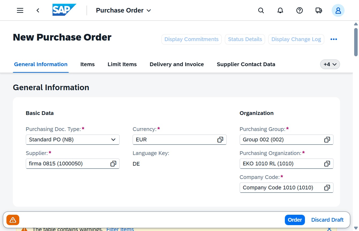Open the hamburger navigation menu
The width and height of the screenshot is (359, 231).
20,10
